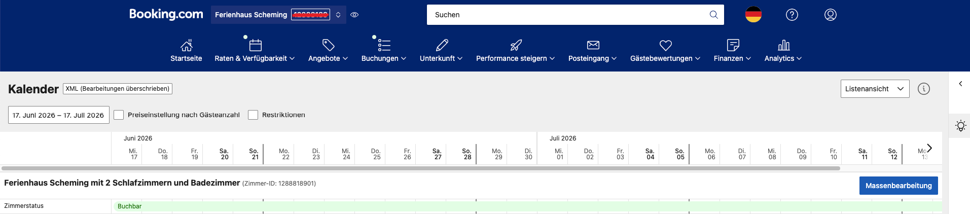This screenshot has width=970, height=214.
Task: Select Sa. 04 July date column
Action: click(x=650, y=154)
